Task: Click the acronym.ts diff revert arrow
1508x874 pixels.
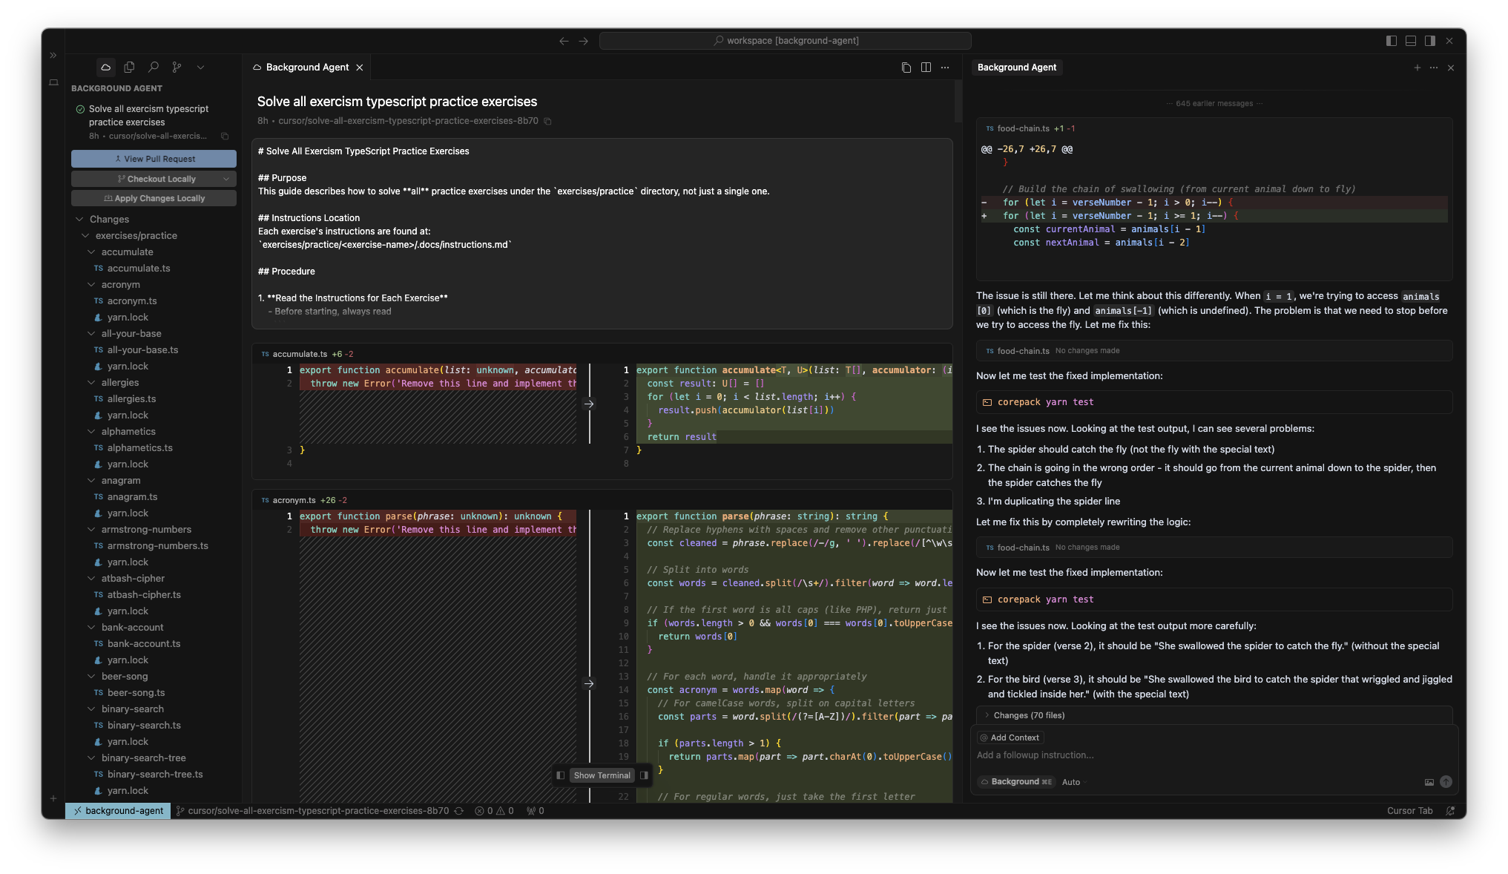Action: (x=589, y=684)
